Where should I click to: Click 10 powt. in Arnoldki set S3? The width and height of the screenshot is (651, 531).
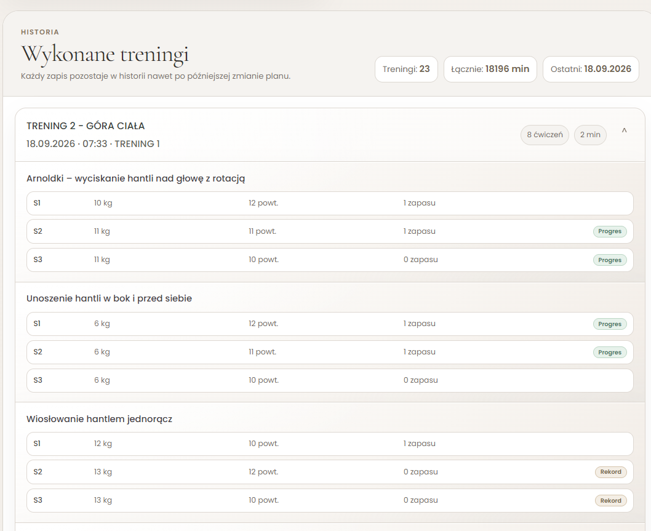click(263, 260)
